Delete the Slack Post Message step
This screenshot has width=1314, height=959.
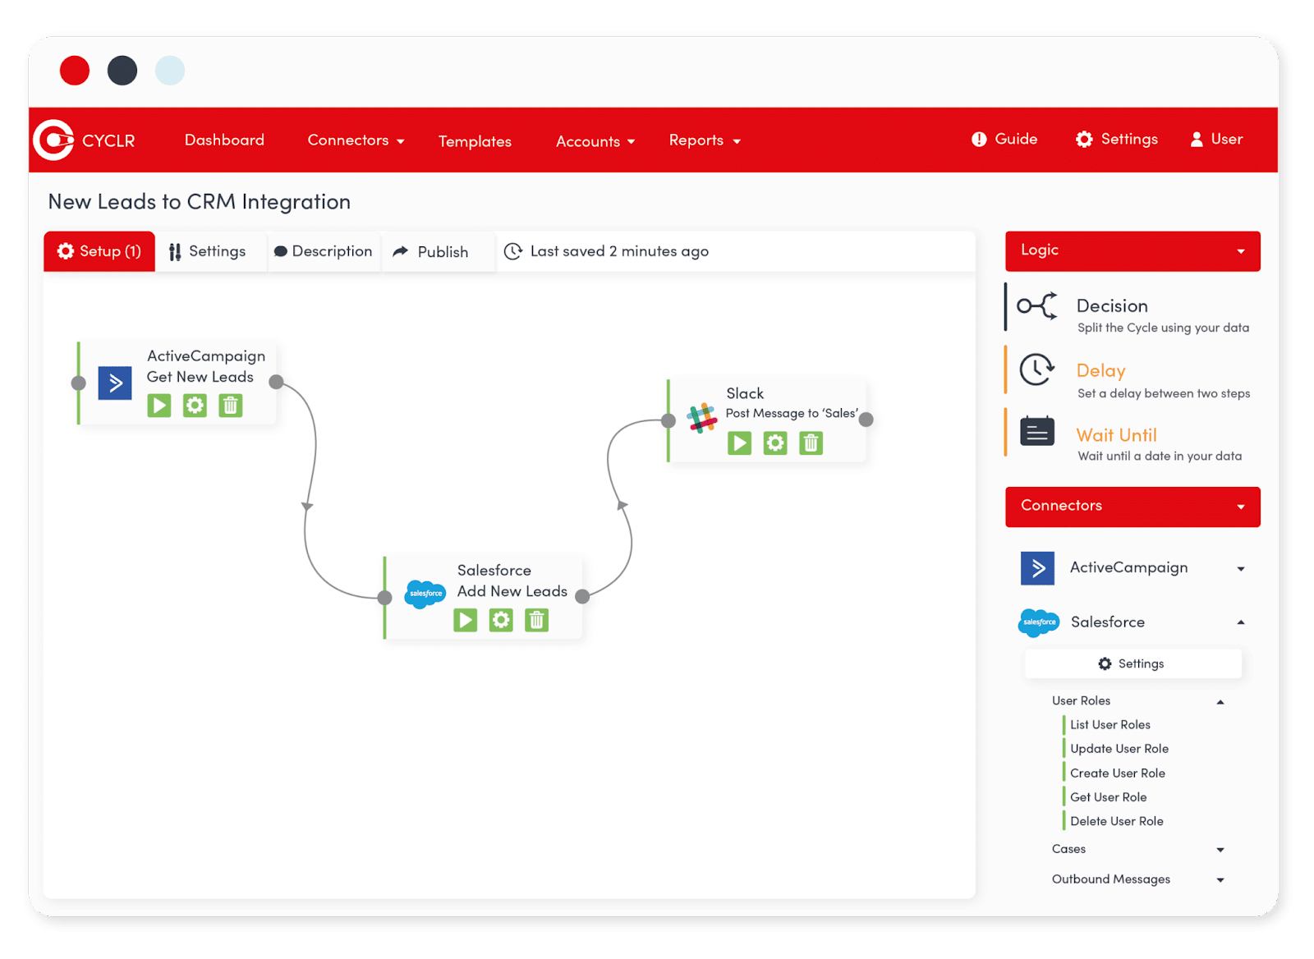pyautogui.click(x=811, y=443)
